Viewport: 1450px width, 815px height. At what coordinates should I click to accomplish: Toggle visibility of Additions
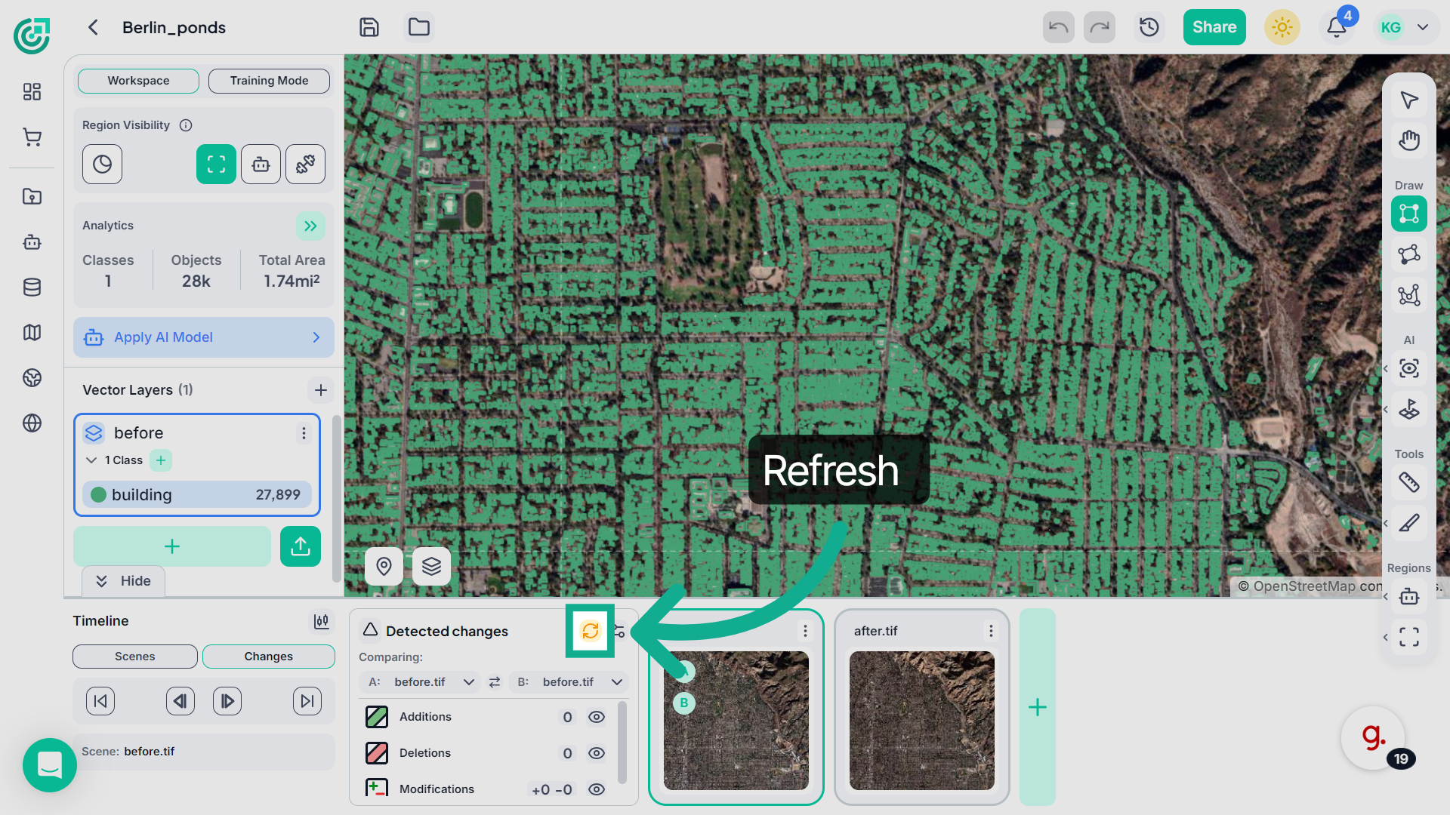point(597,717)
